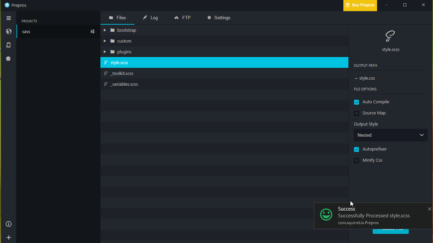Image resolution: width=433 pixels, height=243 pixels.
Task: Switch to the Log tab
Action: pos(150,18)
